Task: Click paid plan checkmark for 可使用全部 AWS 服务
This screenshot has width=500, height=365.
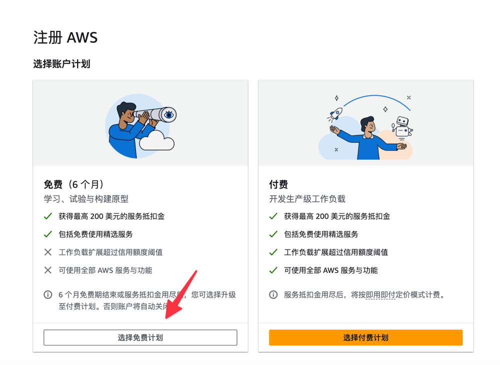Action: tap(273, 270)
